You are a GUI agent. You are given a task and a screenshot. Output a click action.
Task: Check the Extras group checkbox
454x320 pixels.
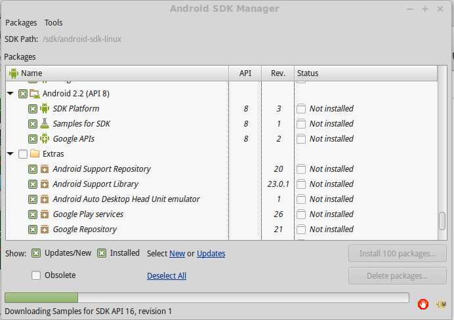[23, 154]
